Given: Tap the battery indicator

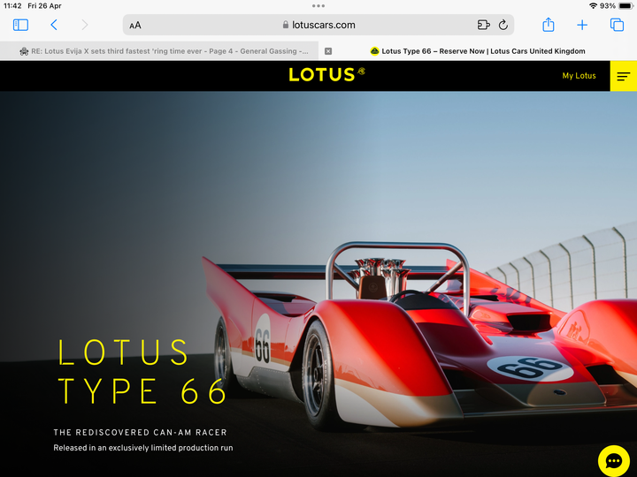Looking at the screenshot, I should tap(625, 5).
